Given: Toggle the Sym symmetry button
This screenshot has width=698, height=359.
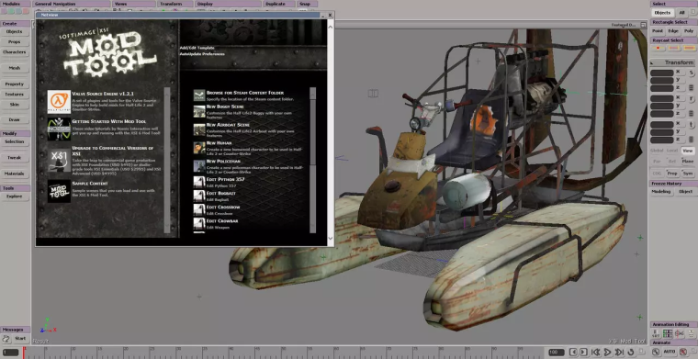Looking at the screenshot, I should pyautogui.click(x=688, y=174).
